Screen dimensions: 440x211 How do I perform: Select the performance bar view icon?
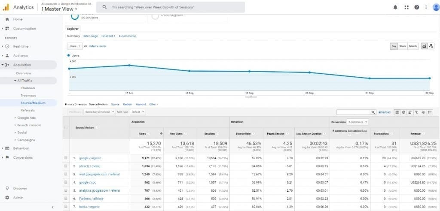[410, 112]
